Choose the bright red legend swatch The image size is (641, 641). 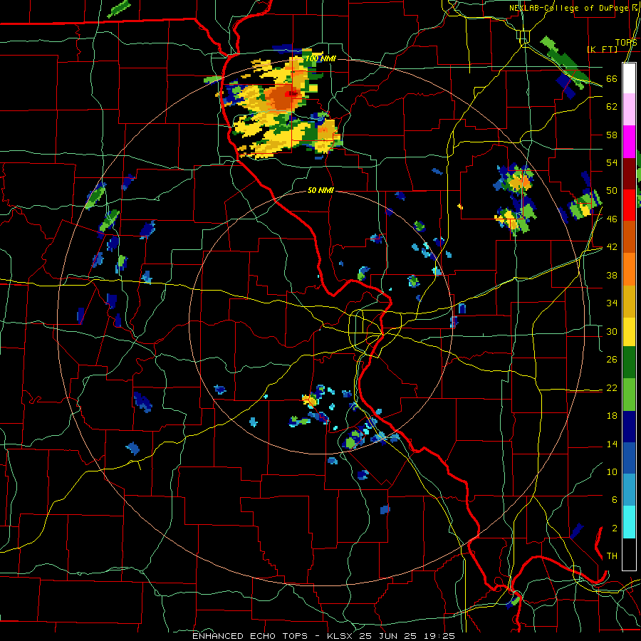click(629, 205)
